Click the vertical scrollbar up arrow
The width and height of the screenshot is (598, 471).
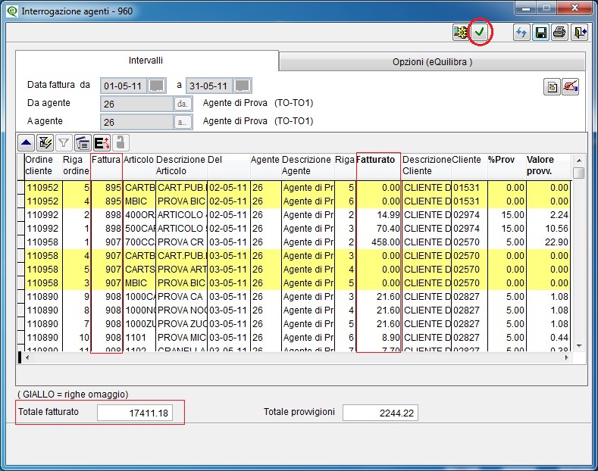tap(579, 161)
